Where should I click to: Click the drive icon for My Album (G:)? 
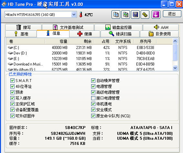coord(10,69)
